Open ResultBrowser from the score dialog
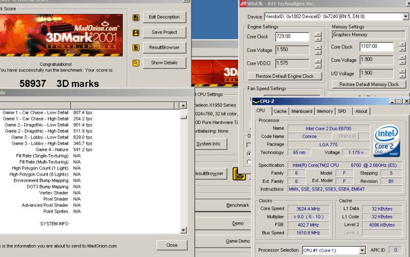The height and width of the screenshot is (257, 410). coord(164,47)
